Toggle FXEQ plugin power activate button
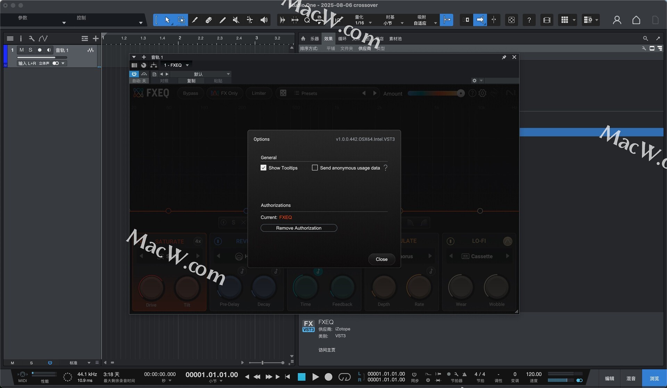This screenshot has width=667, height=388. (134, 74)
